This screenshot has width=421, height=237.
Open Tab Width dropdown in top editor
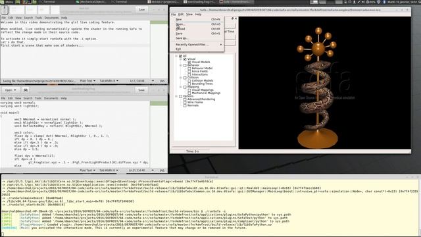point(109,81)
